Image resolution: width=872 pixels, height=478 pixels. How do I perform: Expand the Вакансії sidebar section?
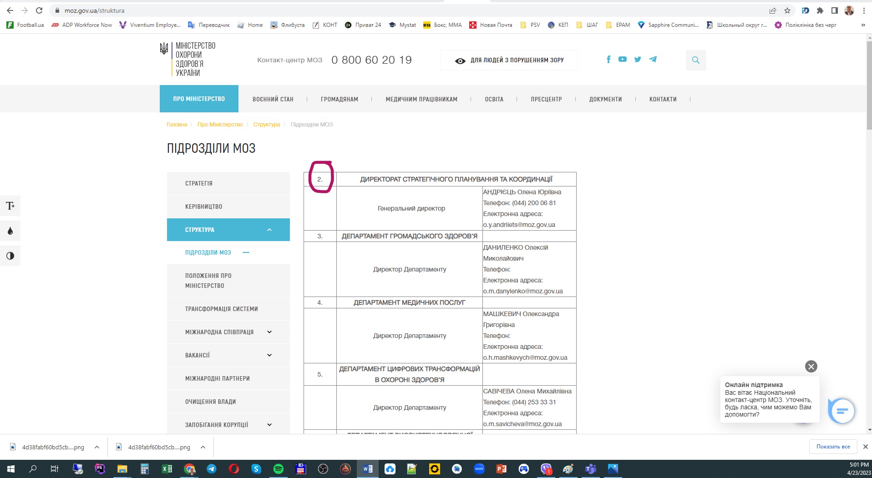(x=269, y=355)
